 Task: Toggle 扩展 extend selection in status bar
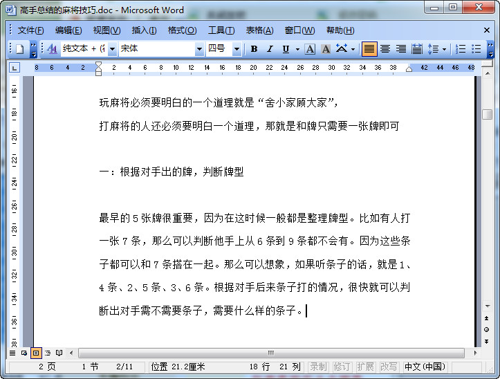coord(364,367)
